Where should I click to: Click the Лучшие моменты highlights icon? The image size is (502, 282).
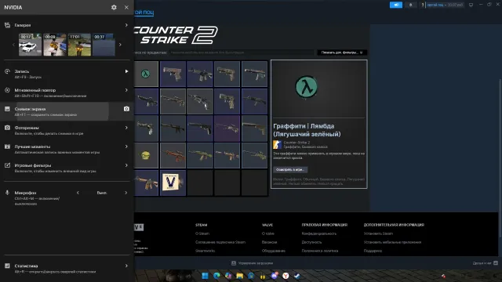click(x=7, y=146)
